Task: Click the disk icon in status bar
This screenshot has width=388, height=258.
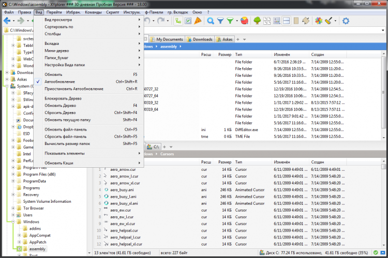Action: pyautogui.click(x=262, y=252)
